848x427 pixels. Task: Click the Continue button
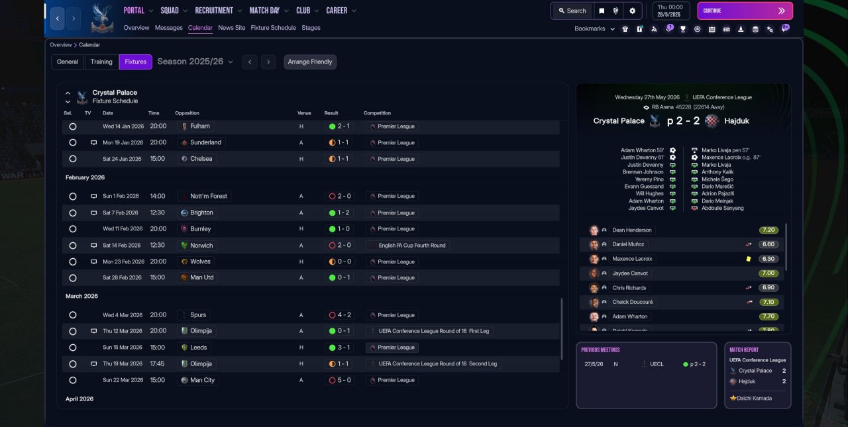click(x=745, y=11)
